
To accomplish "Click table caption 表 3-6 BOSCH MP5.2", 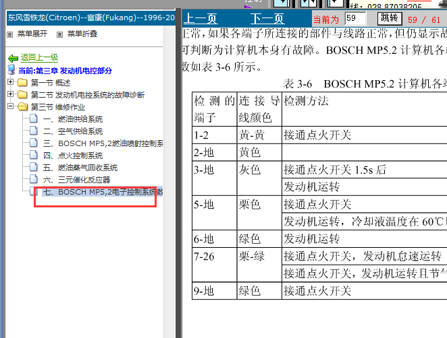I will click(365, 84).
